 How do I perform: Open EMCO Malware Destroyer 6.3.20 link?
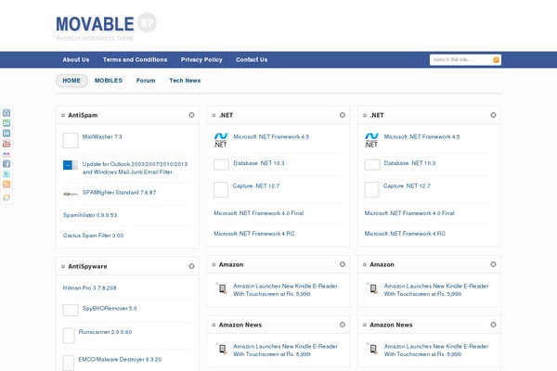(x=120, y=359)
